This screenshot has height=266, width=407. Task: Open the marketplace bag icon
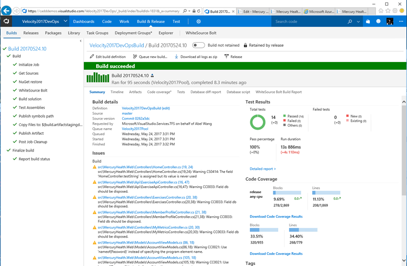pos(368,21)
